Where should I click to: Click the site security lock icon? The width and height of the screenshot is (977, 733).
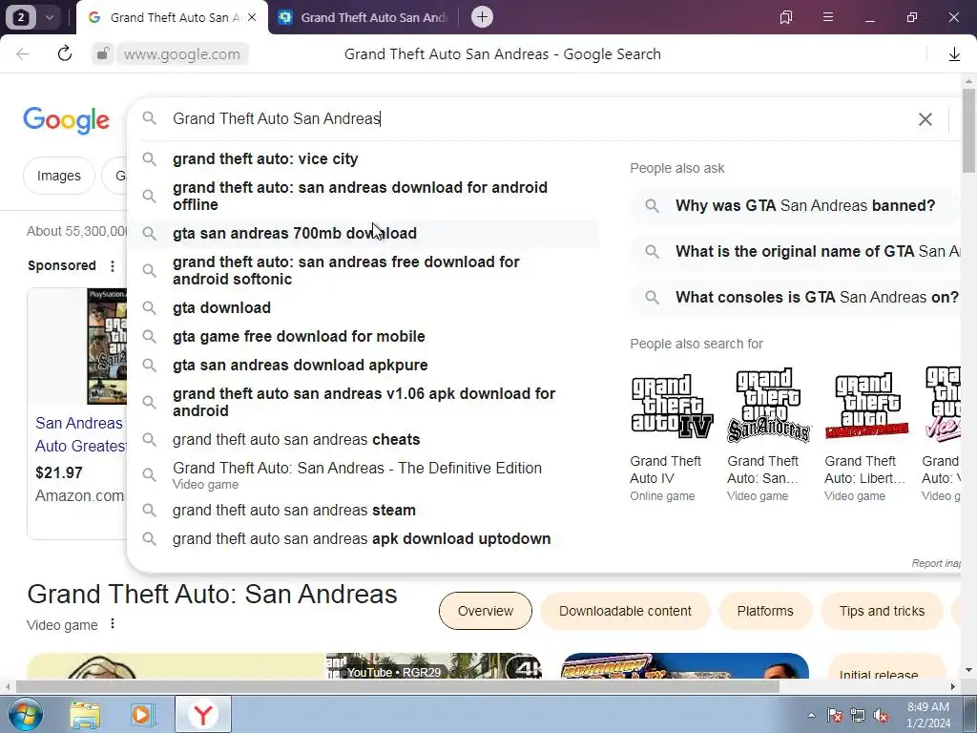102,54
